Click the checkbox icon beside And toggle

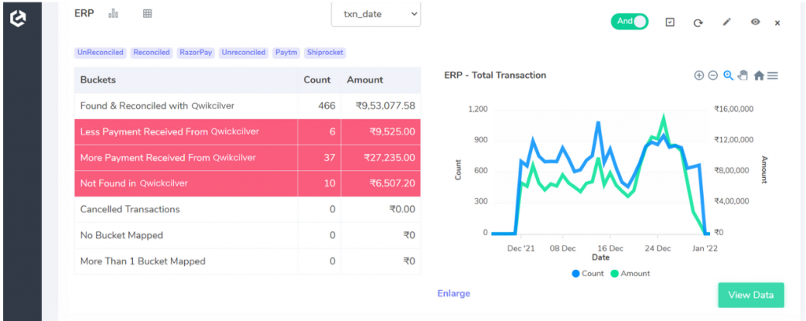(670, 22)
